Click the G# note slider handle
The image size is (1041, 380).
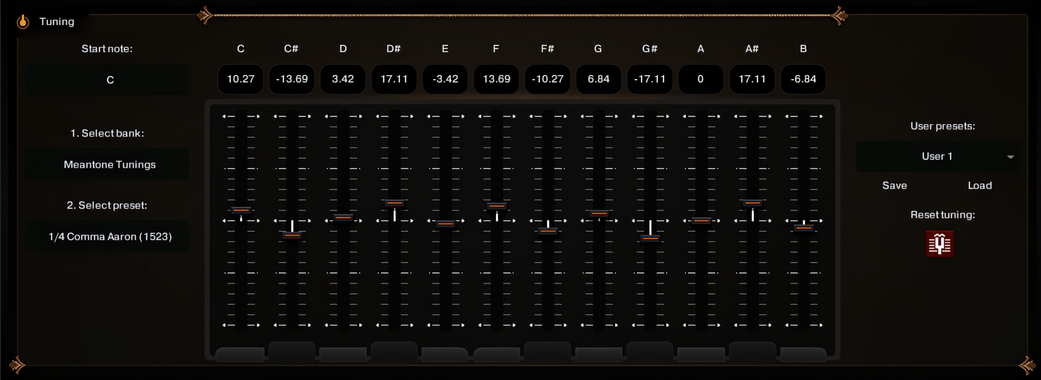point(650,238)
